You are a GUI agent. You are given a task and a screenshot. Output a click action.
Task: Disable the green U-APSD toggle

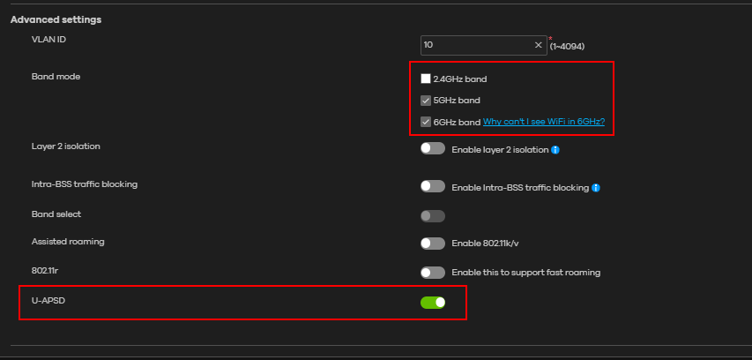click(x=432, y=303)
